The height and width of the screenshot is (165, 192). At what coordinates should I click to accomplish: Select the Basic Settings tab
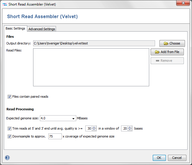pos(16,28)
